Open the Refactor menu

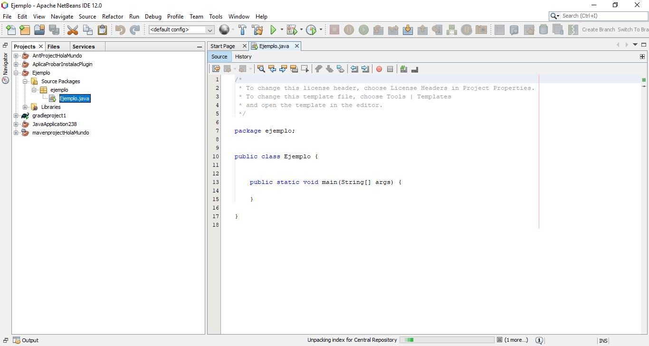point(113,16)
